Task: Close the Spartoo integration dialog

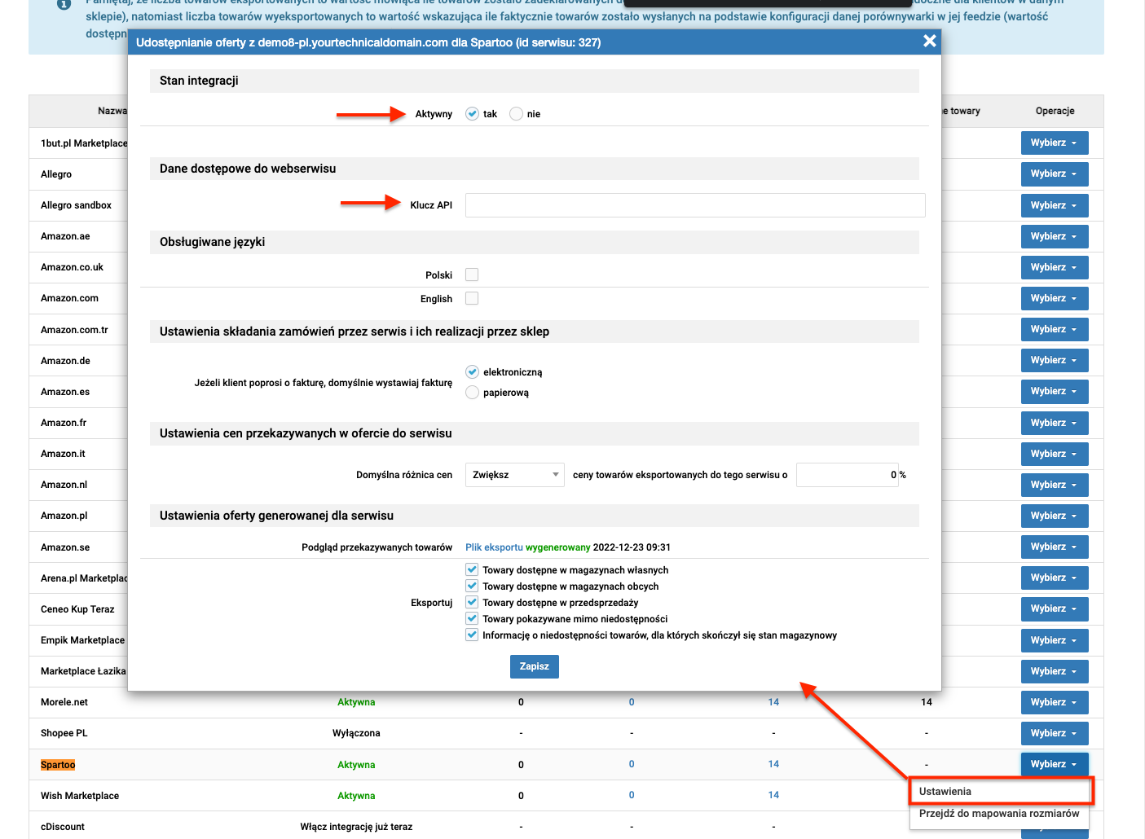Action: pyautogui.click(x=929, y=41)
